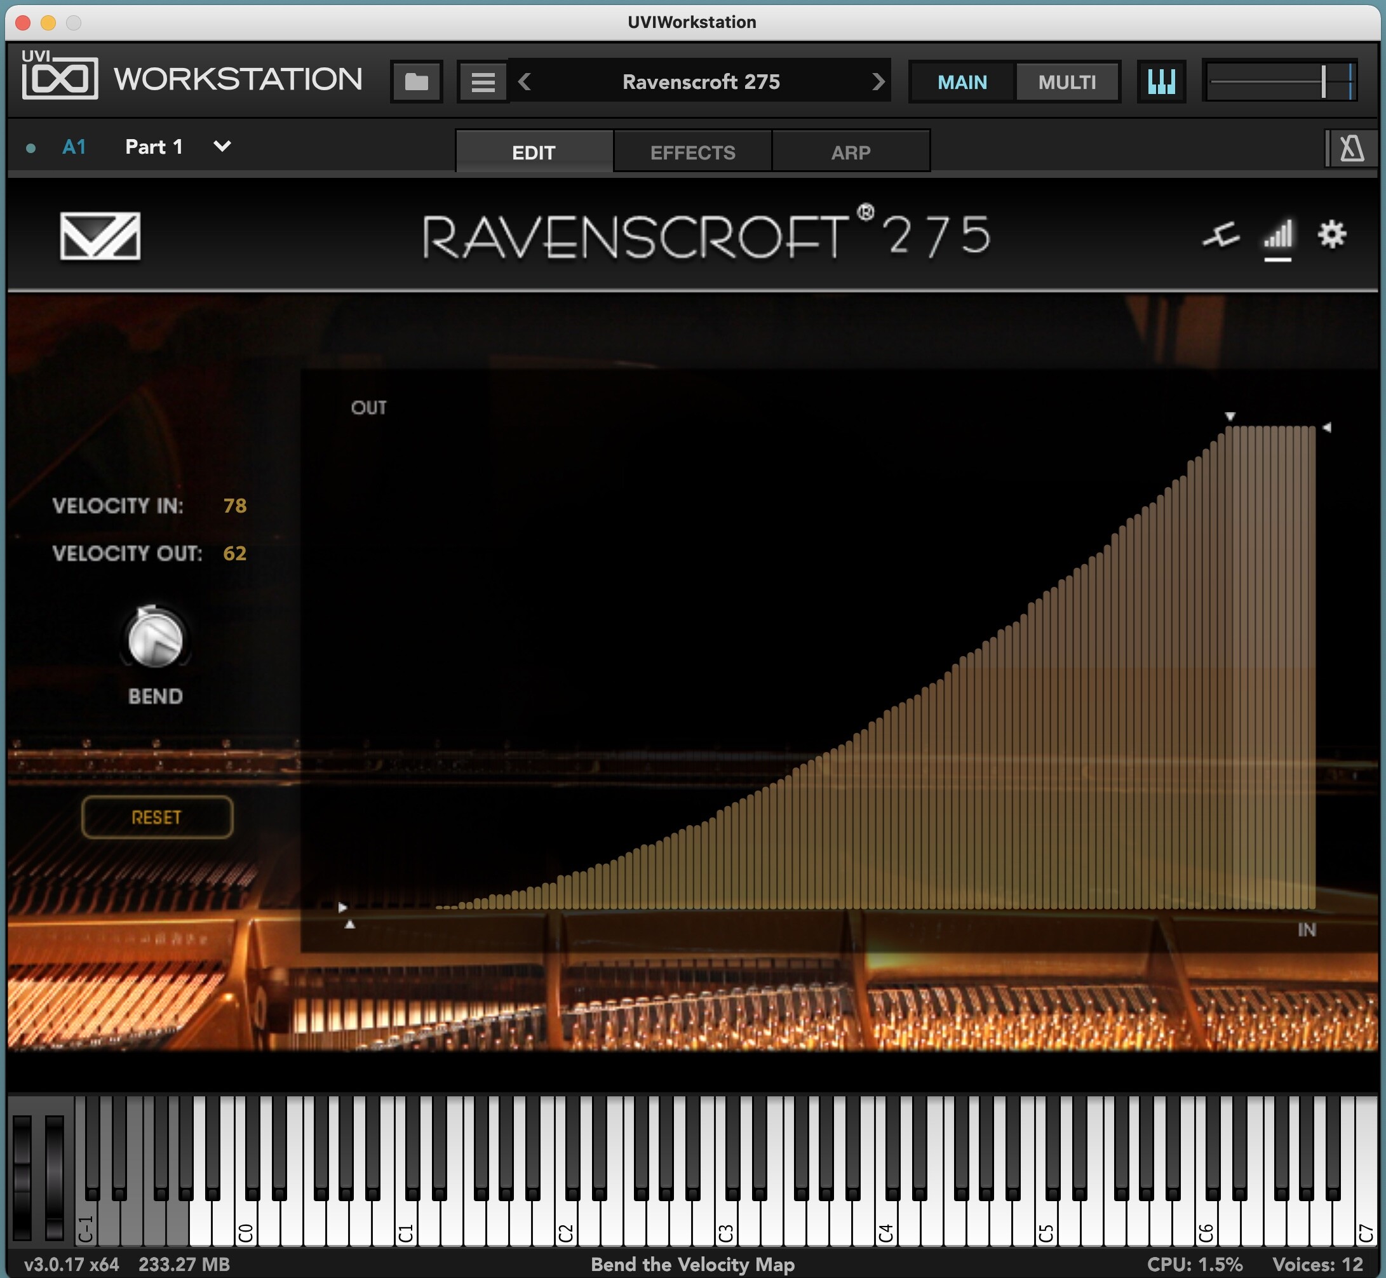Go to previous preset arrow

click(x=524, y=83)
